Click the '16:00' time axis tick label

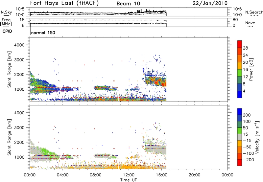point(161,175)
